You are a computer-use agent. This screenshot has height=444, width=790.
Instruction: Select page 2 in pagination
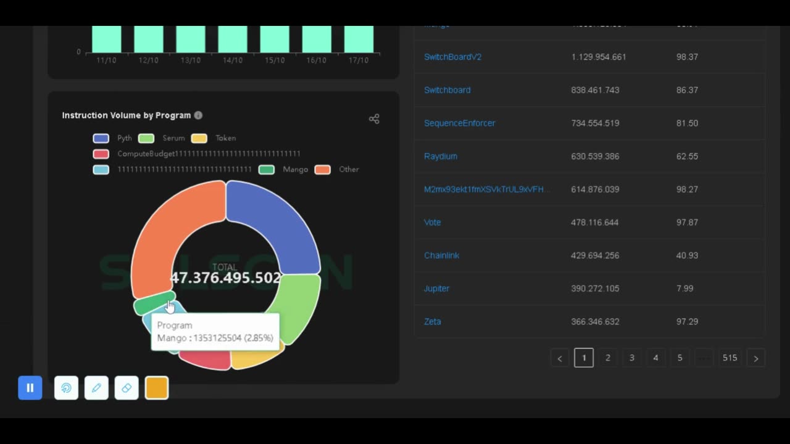pos(608,358)
